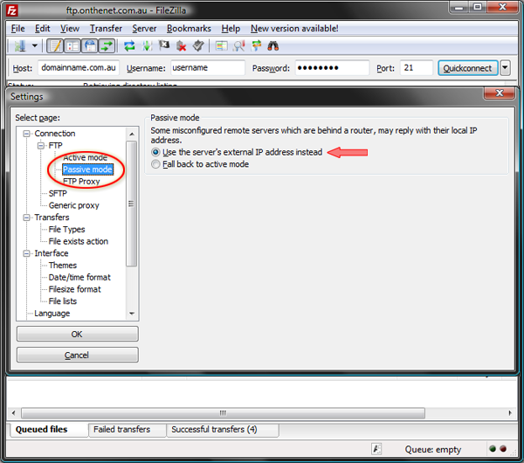The height and width of the screenshot is (463, 524).
Task: Click disconnect from server icon
Action: [x=182, y=45]
